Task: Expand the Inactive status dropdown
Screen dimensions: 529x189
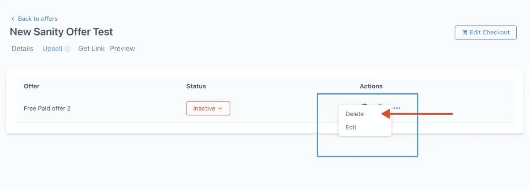Action: (x=208, y=109)
